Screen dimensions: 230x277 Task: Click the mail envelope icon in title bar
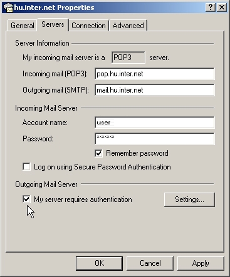[8, 8]
